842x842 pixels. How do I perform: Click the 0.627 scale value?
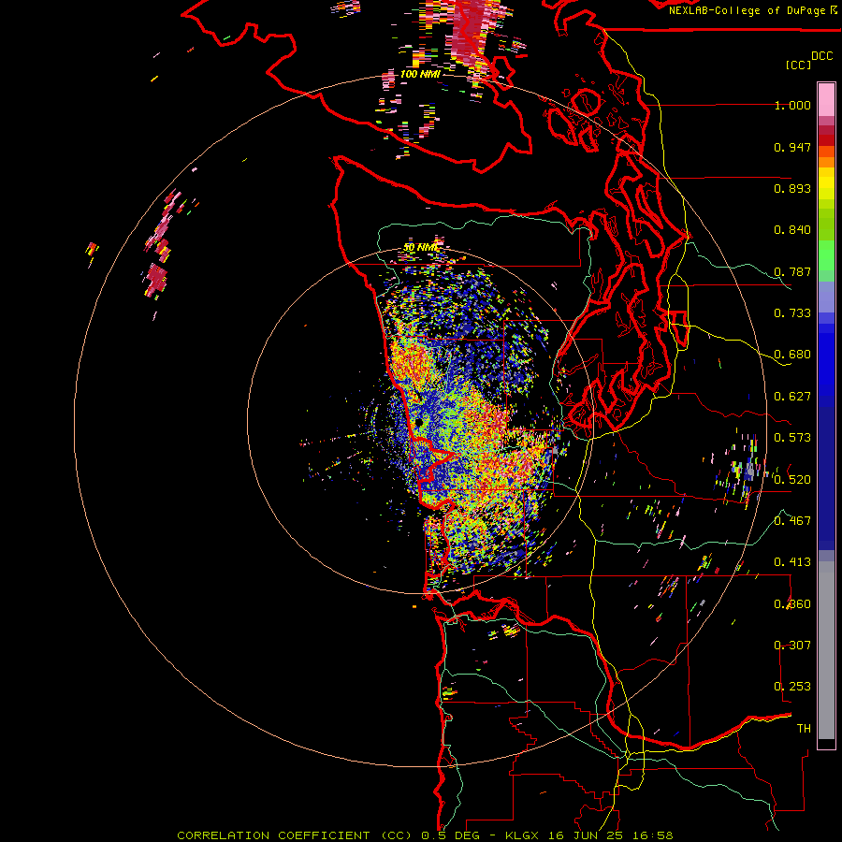click(x=792, y=397)
